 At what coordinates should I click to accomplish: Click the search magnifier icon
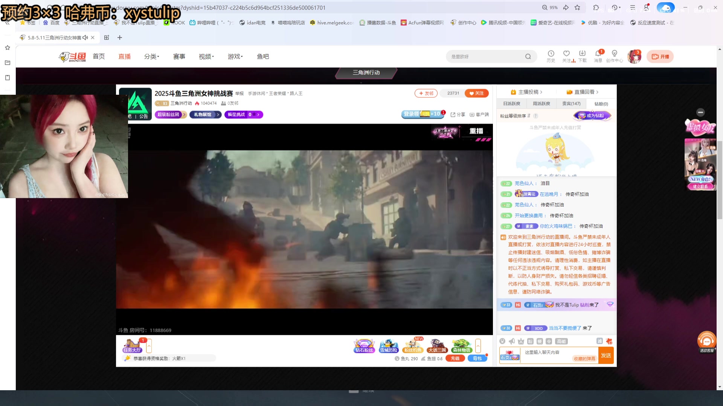pos(528,56)
